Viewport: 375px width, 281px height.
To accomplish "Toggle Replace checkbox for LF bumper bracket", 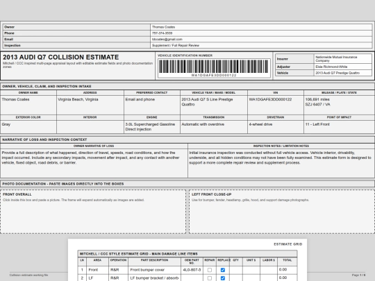I will tap(223, 278).
